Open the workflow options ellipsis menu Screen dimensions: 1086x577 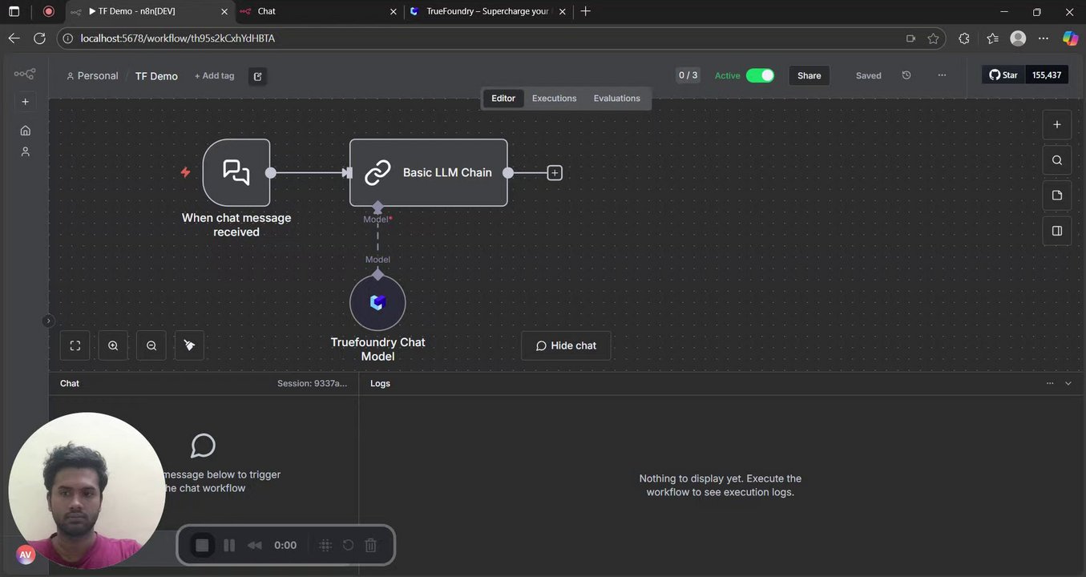(x=942, y=75)
